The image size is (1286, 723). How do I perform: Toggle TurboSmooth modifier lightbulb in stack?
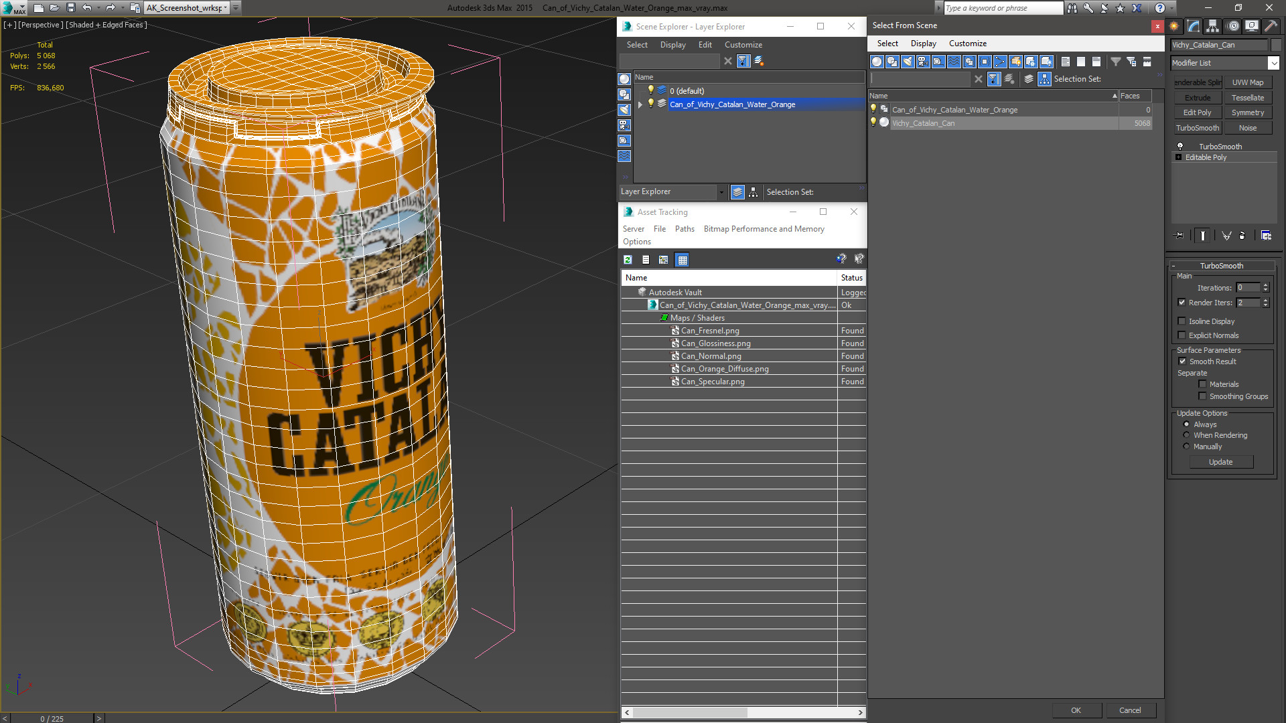[1180, 147]
